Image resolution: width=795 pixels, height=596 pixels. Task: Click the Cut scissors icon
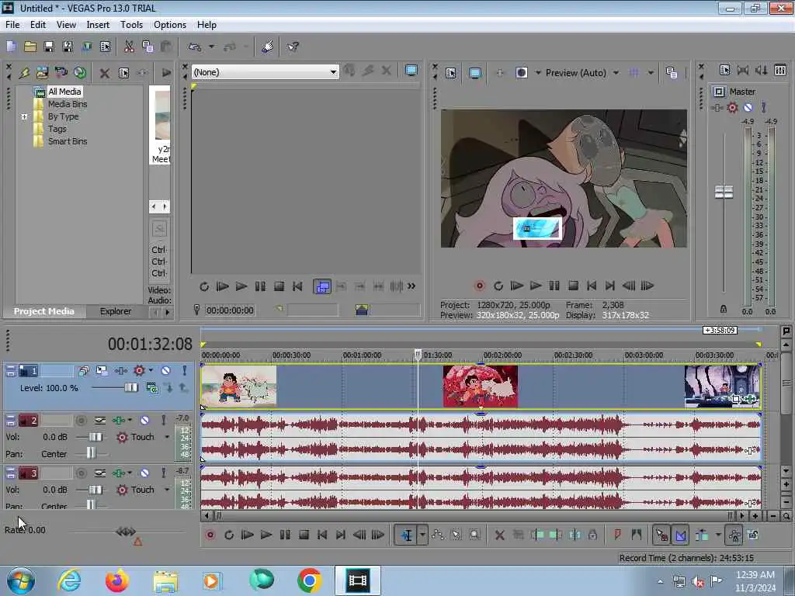(129, 47)
